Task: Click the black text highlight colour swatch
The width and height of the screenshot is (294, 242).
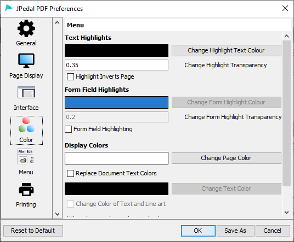Action: point(116,50)
